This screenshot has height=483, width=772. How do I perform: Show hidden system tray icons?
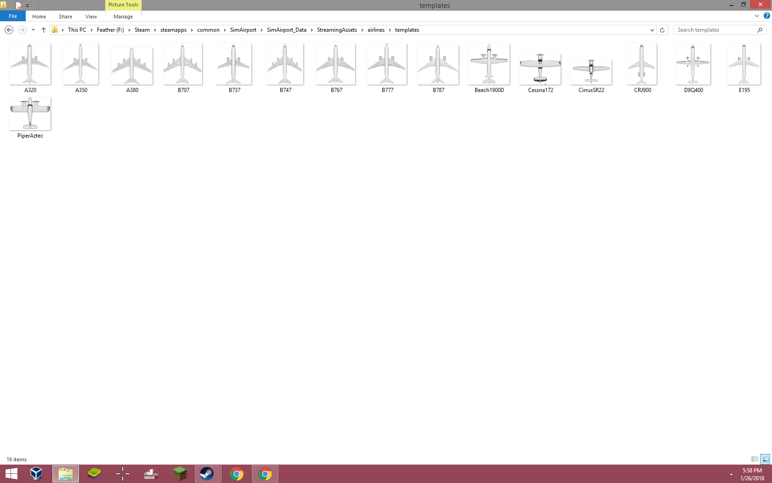(731, 474)
